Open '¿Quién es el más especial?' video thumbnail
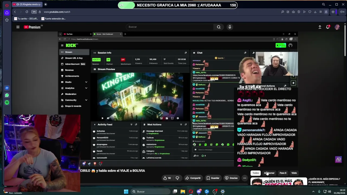 click(x=279, y=181)
